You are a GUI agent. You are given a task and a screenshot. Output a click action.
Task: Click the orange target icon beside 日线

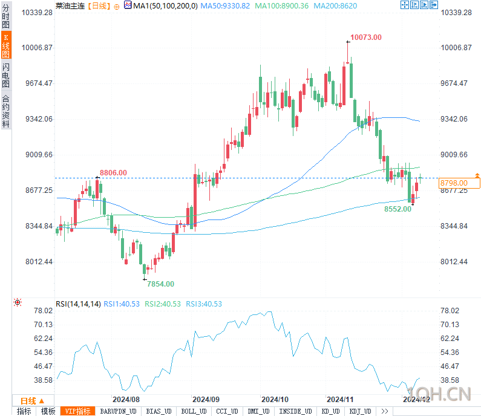coord(117,7)
